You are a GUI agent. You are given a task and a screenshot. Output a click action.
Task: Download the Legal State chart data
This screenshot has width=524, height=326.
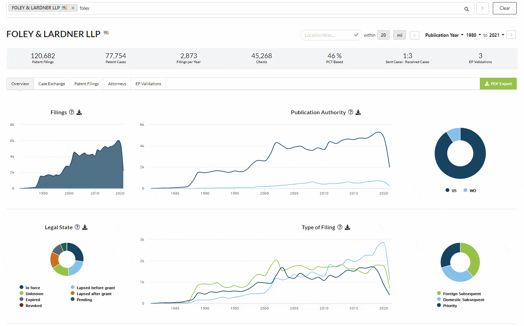[x=85, y=227]
